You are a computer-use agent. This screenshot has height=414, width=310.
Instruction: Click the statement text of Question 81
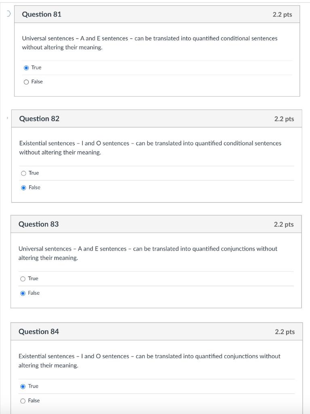(150, 43)
